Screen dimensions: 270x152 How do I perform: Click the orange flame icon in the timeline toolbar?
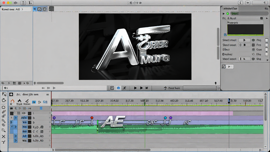(x=12, y=101)
